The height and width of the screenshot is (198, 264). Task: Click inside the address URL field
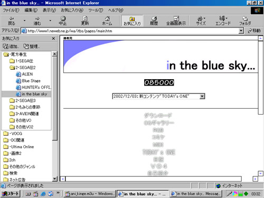click(130, 31)
